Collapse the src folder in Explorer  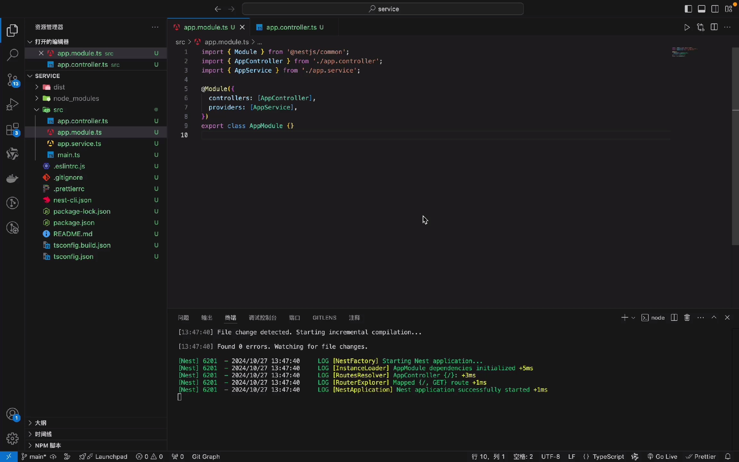point(36,109)
